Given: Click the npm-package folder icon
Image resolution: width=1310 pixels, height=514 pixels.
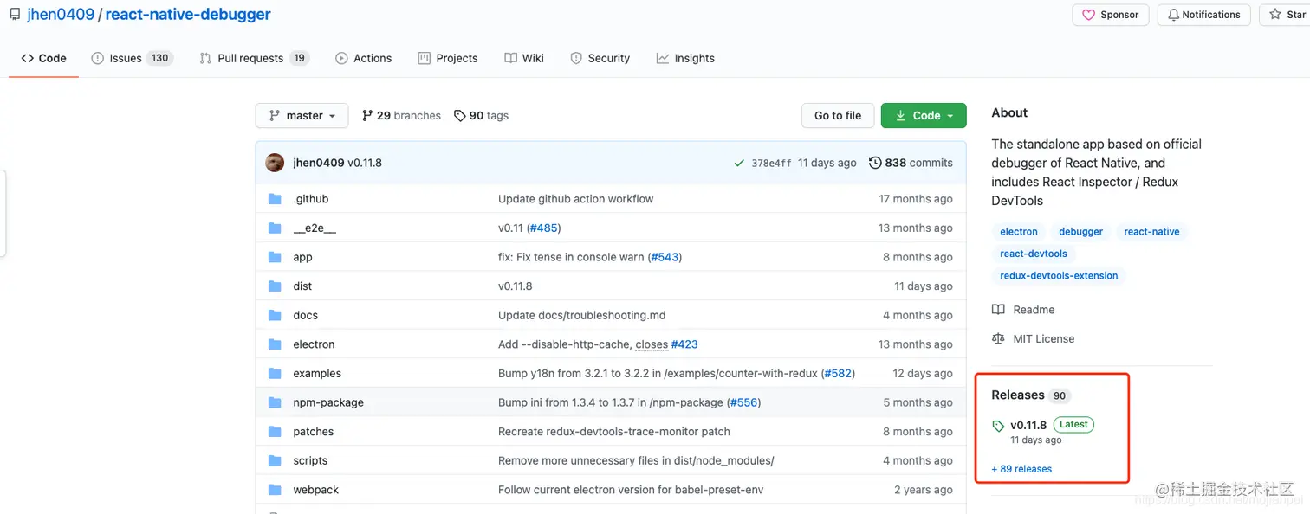Looking at the screenshot, I should [x=275, y=402].
